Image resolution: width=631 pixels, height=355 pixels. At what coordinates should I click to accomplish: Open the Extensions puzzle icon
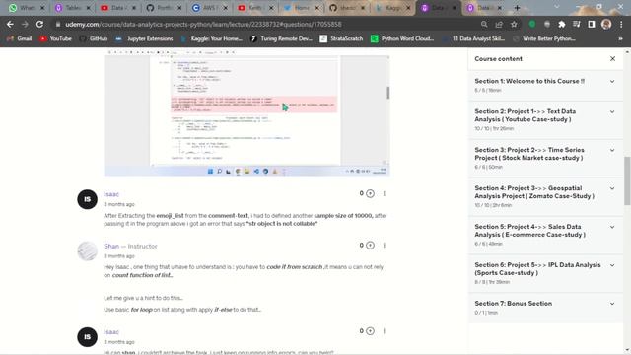click(562, 24)
